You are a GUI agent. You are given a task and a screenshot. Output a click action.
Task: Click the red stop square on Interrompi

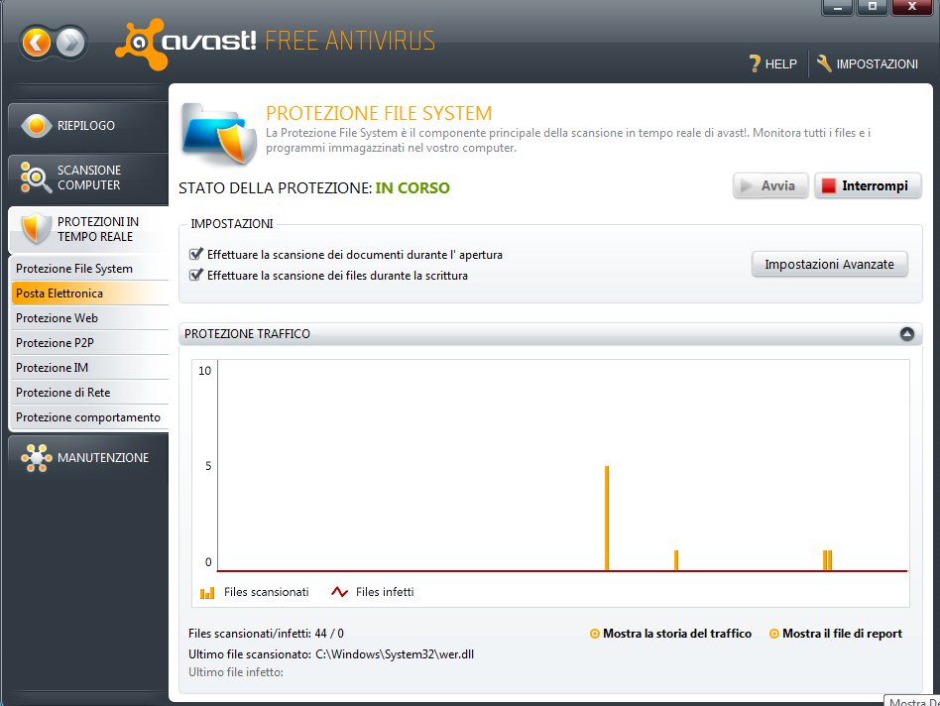click(829, 185)
